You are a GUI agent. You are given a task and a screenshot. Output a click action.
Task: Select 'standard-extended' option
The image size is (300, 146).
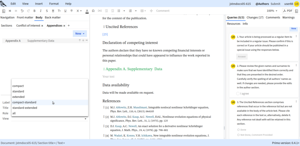[50, 108]
